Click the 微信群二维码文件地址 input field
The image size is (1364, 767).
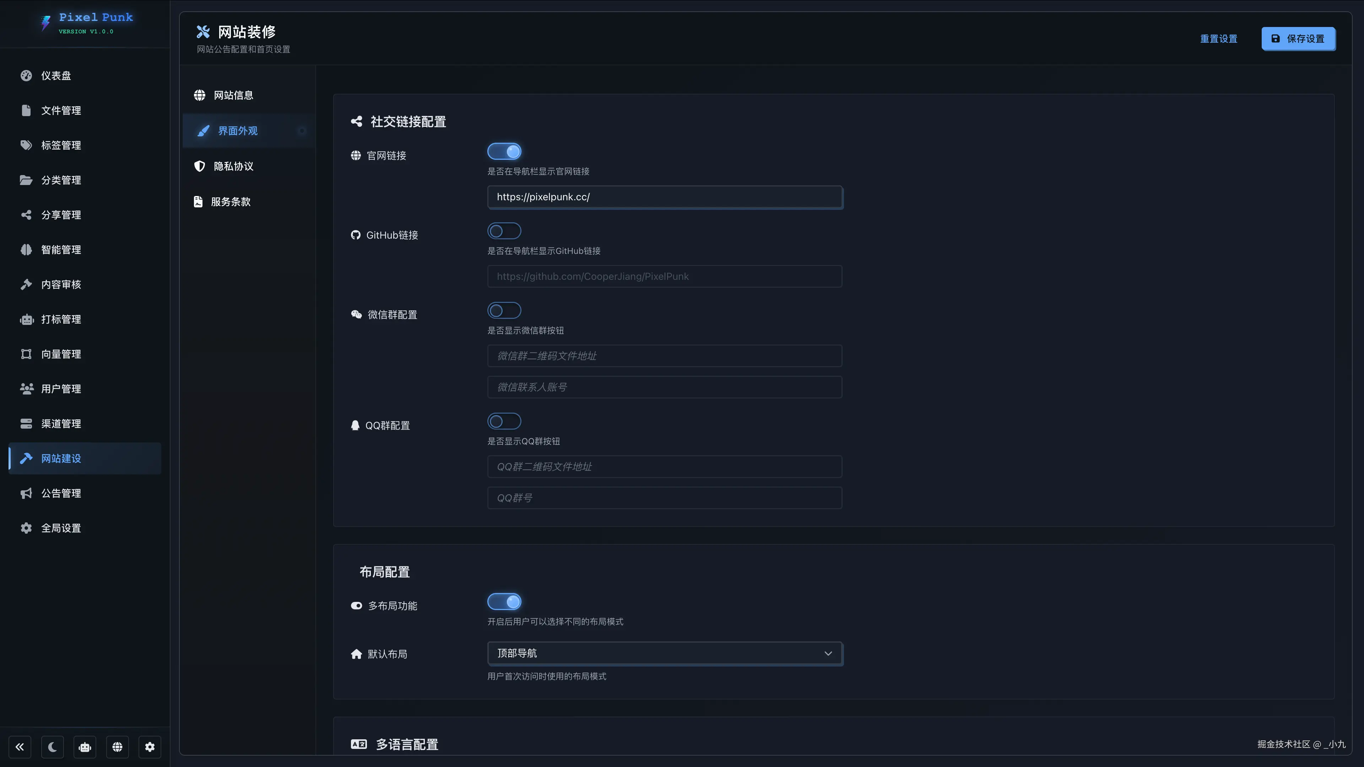665,356
